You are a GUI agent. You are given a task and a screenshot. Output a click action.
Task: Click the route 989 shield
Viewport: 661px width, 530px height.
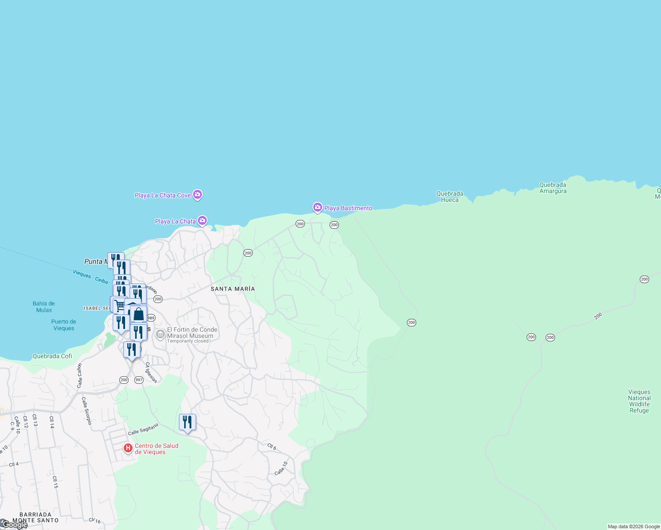pyautogui.click(x=151, y=318)
